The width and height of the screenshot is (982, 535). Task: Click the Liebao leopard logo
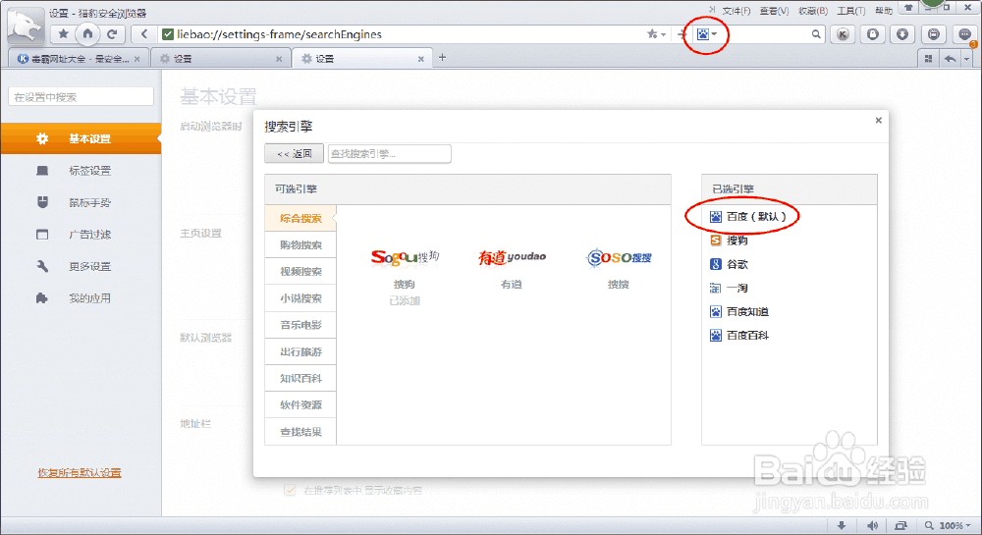click(26, 25)
